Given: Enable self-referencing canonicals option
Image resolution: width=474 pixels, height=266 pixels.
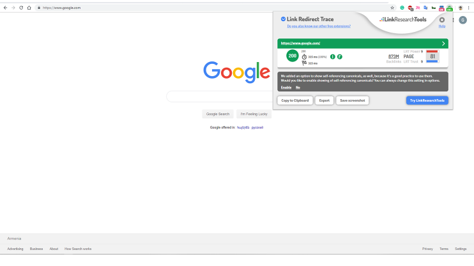Looking at the screenshot, I should coord(286,88).
